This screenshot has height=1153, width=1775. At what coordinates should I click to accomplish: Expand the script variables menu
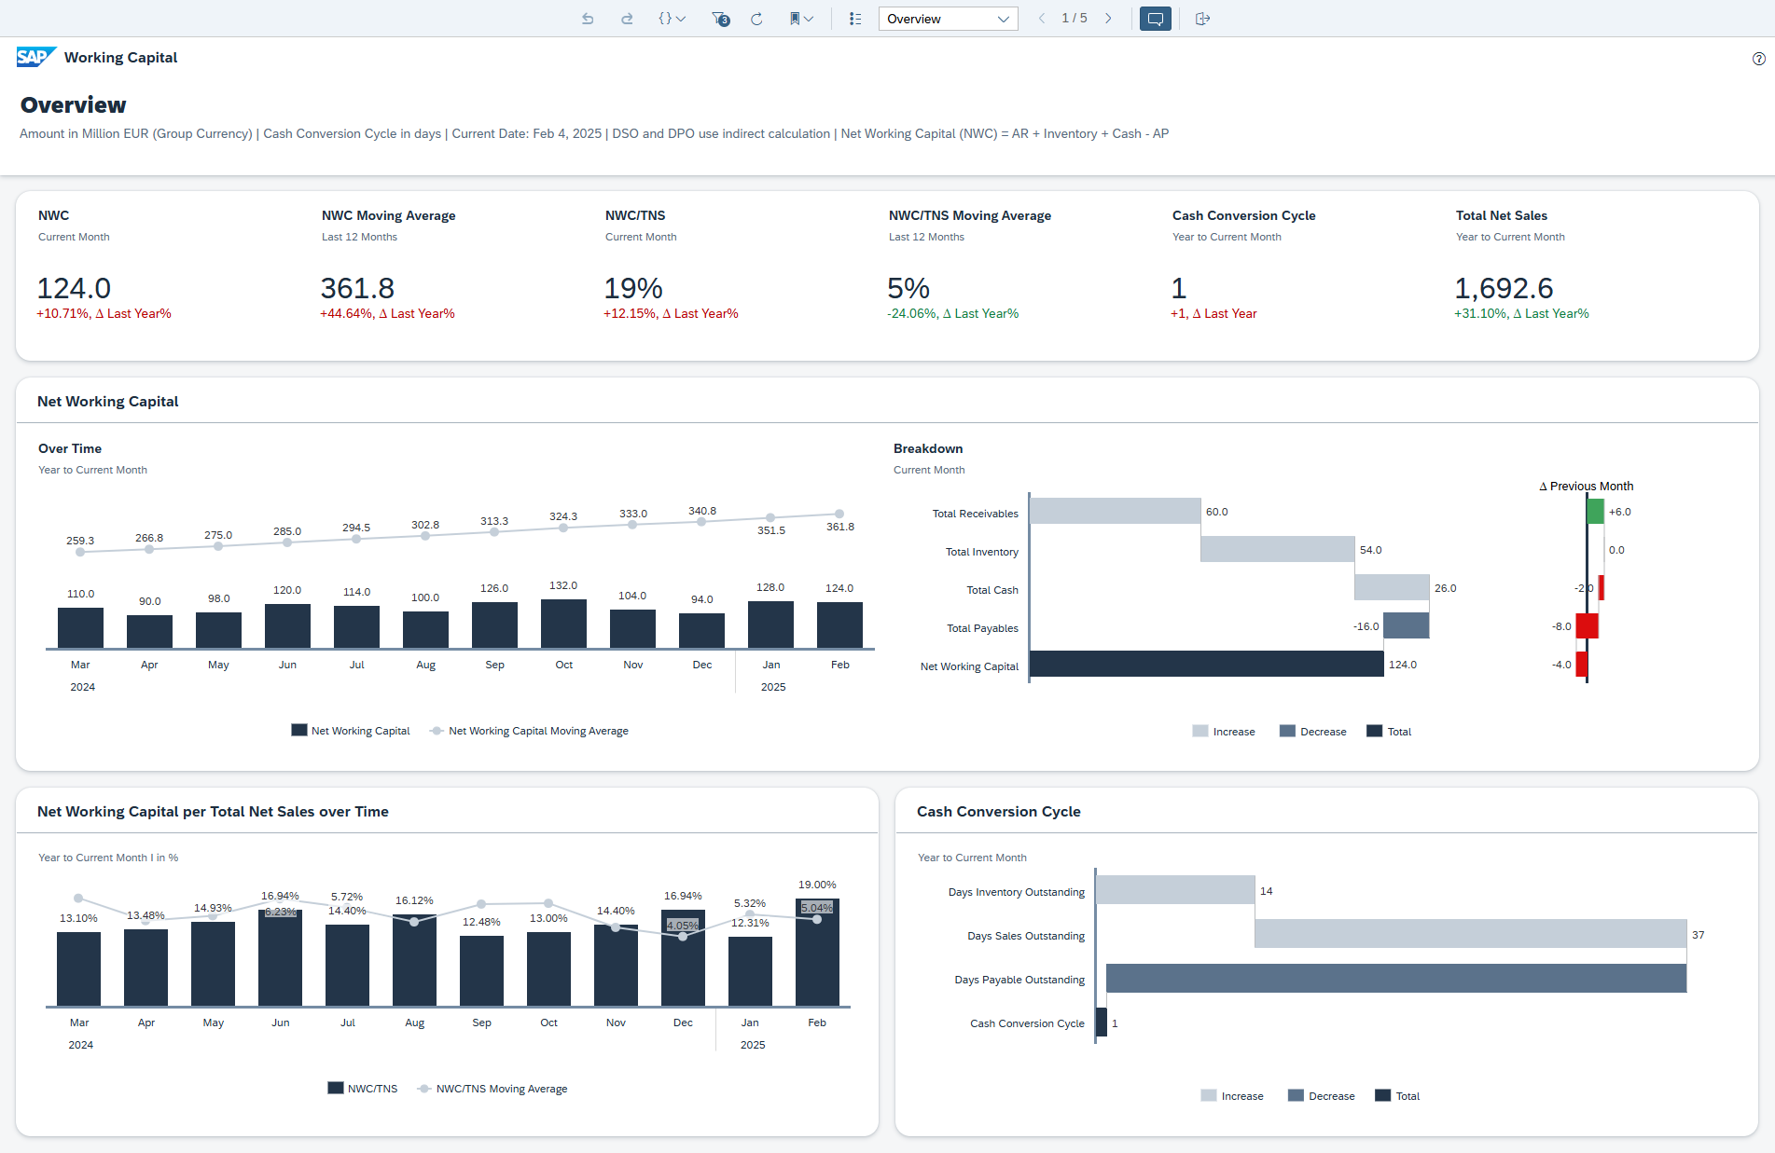[x=671, y=18]
